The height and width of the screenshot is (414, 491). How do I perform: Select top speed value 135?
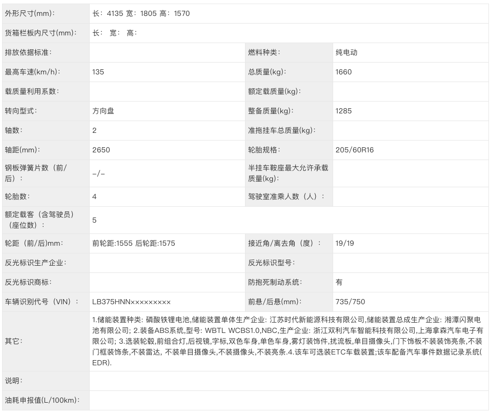pos(98,72)
